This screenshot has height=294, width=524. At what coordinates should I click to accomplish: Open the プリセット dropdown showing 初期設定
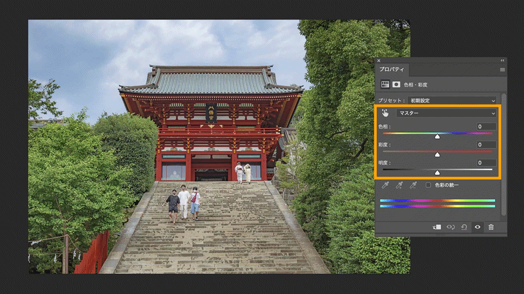(x=452, y=100)
